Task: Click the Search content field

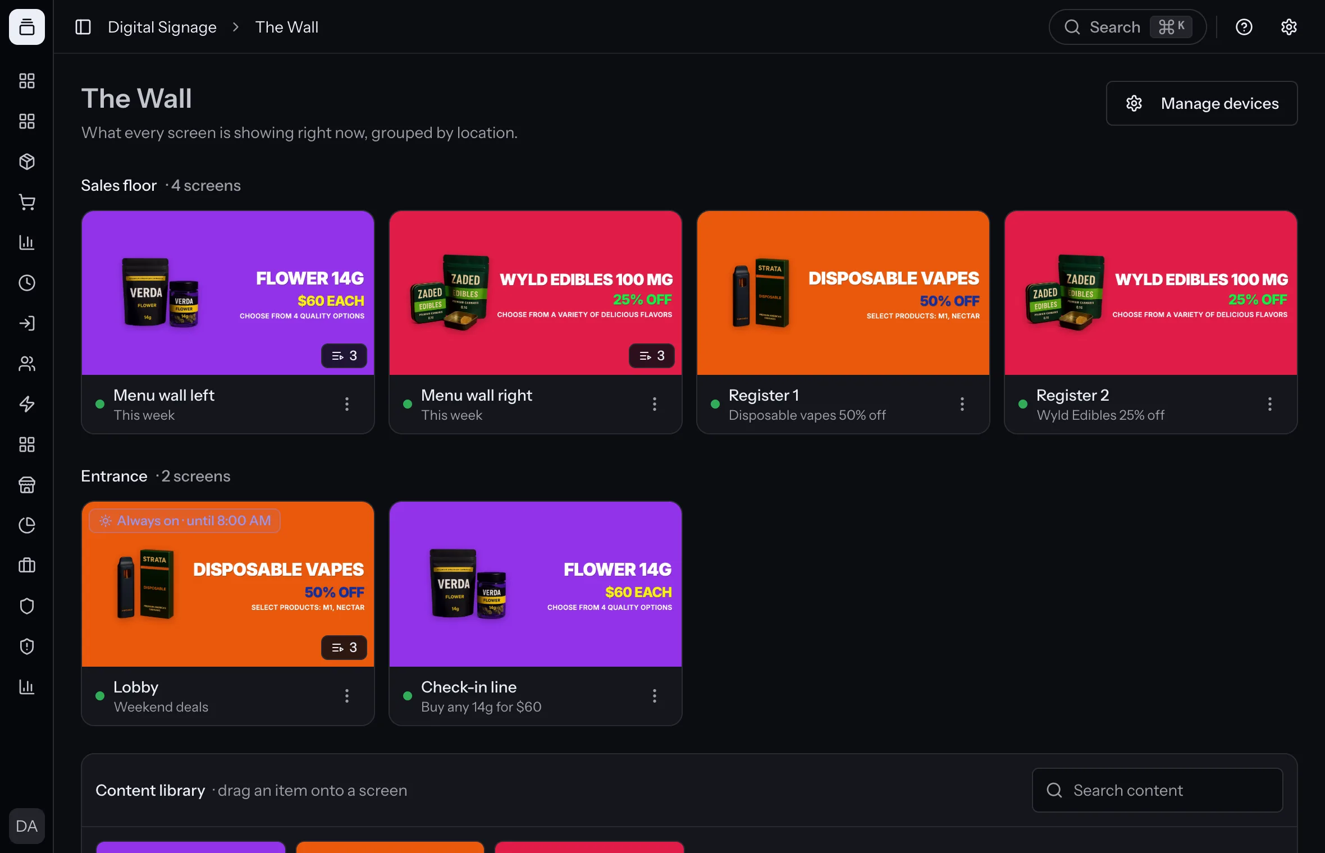Action: pos(1158,790)
